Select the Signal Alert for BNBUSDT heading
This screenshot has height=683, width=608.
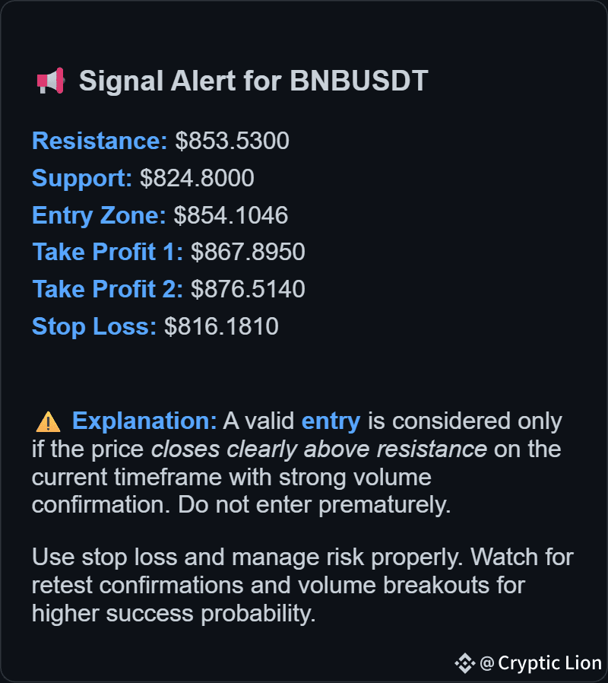tap(253, 81)
